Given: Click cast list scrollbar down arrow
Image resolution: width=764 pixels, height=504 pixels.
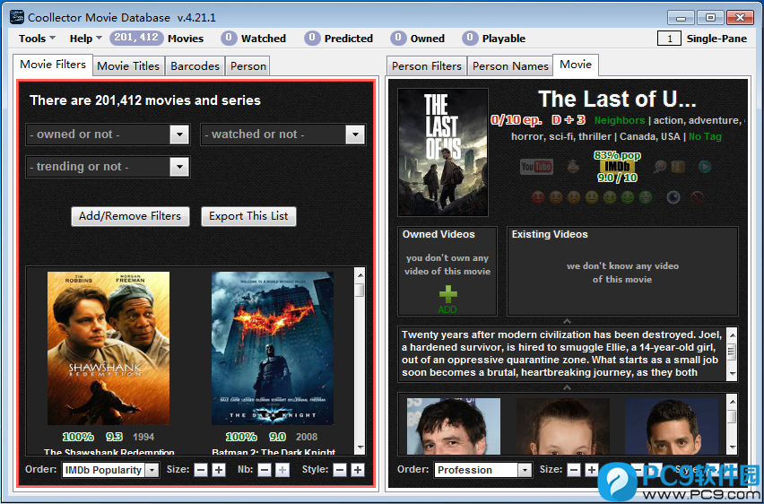Looking at the screenshot, I should [x=732, y=448].
